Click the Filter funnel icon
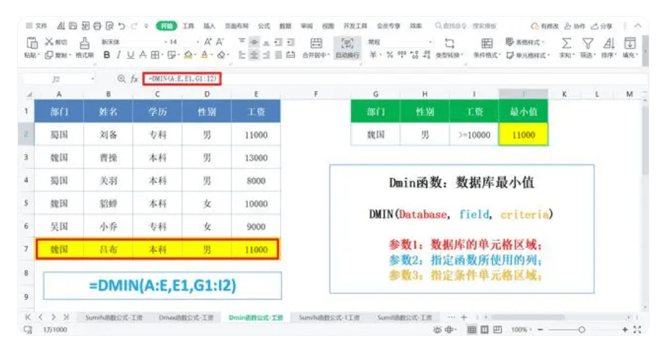Image resolution: width=661 pixels, height=346 pixels. 587,44
